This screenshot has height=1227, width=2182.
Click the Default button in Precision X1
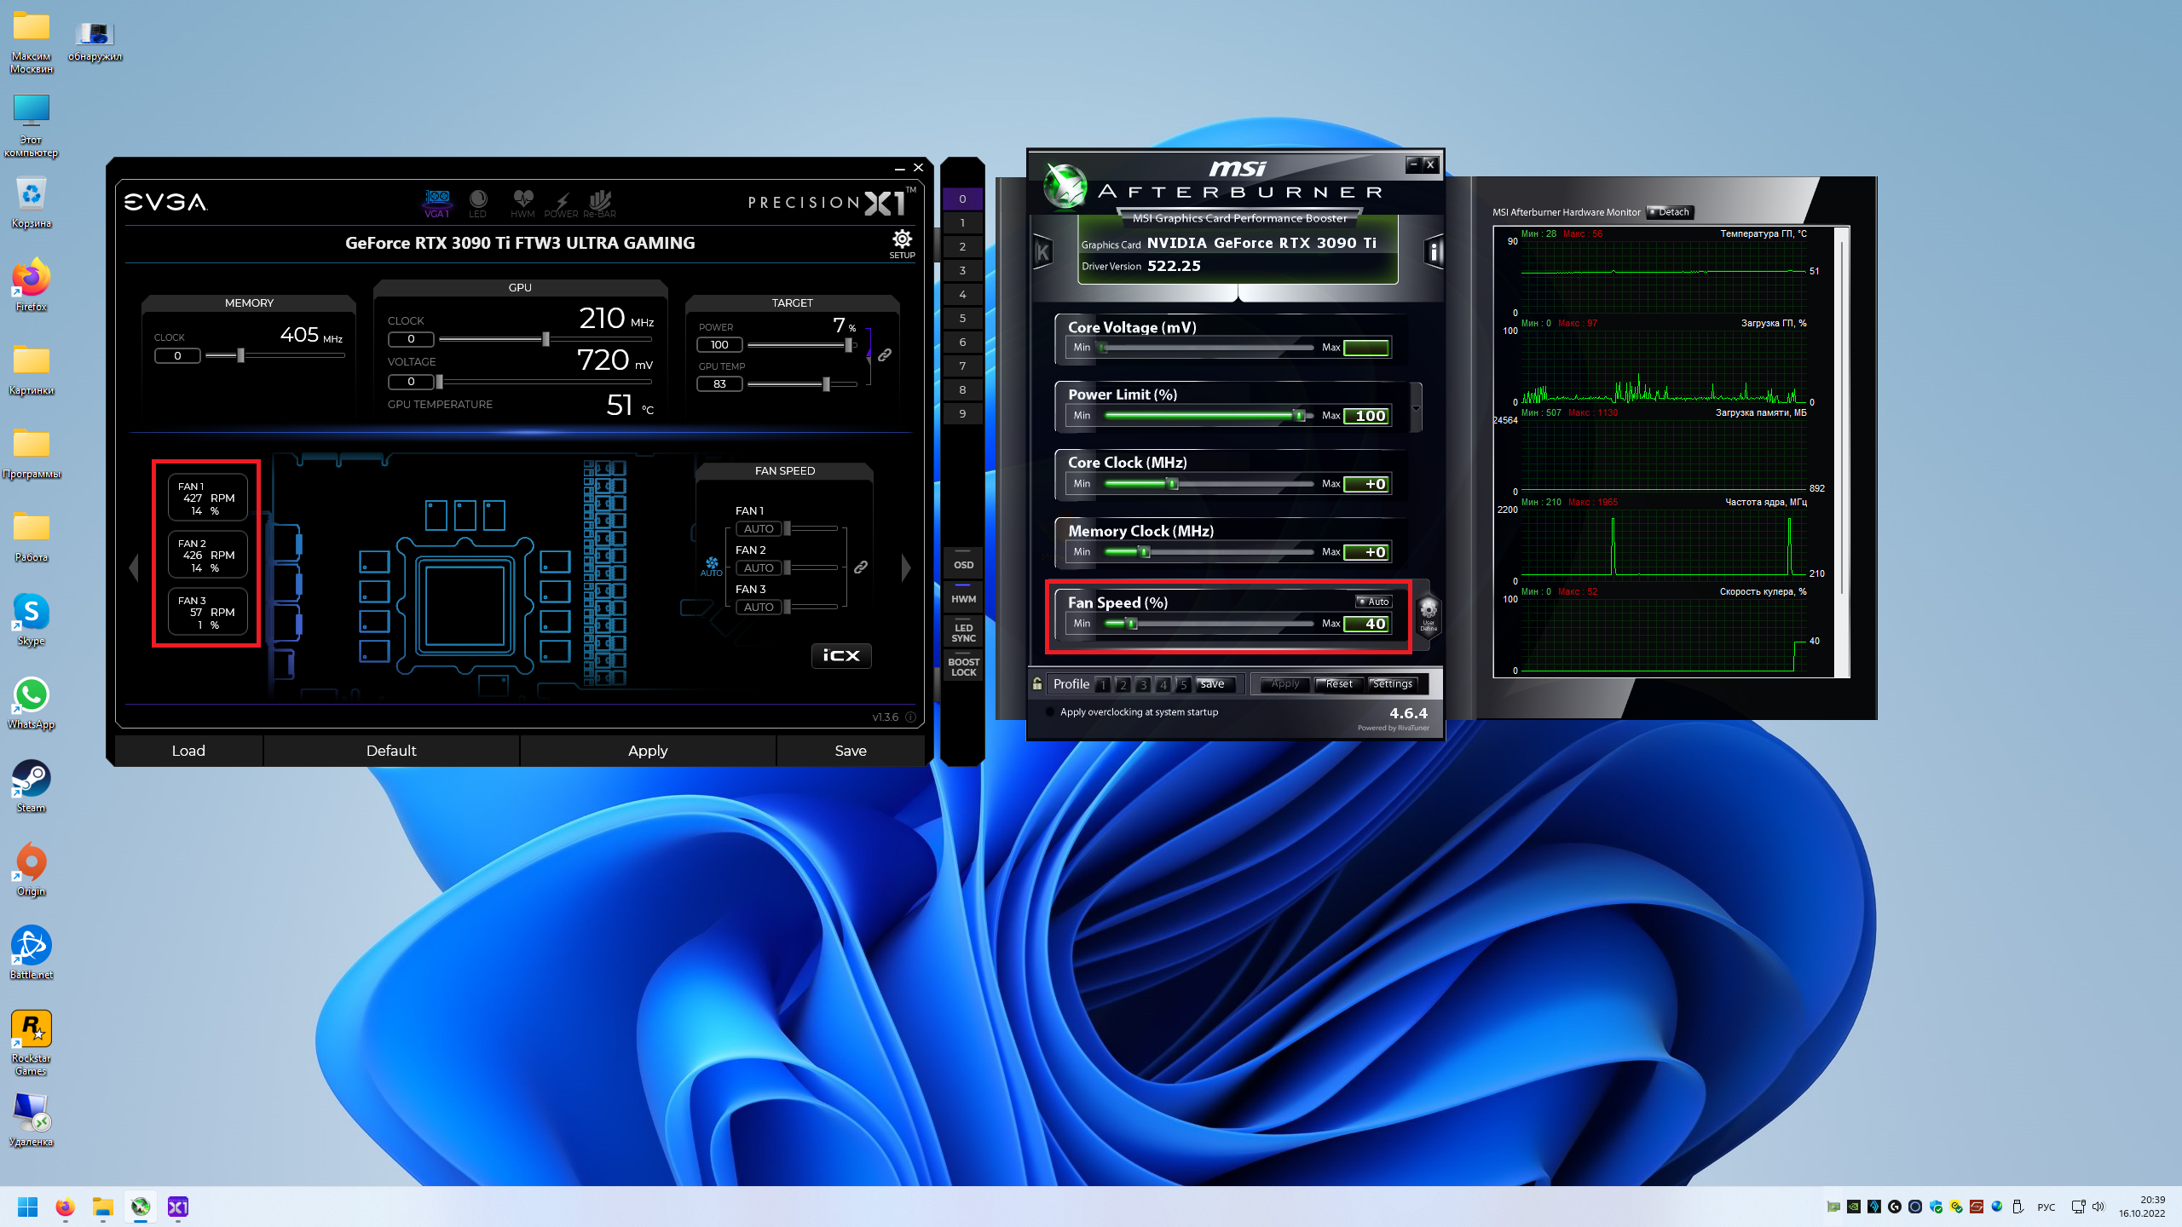tap(391, 751)
